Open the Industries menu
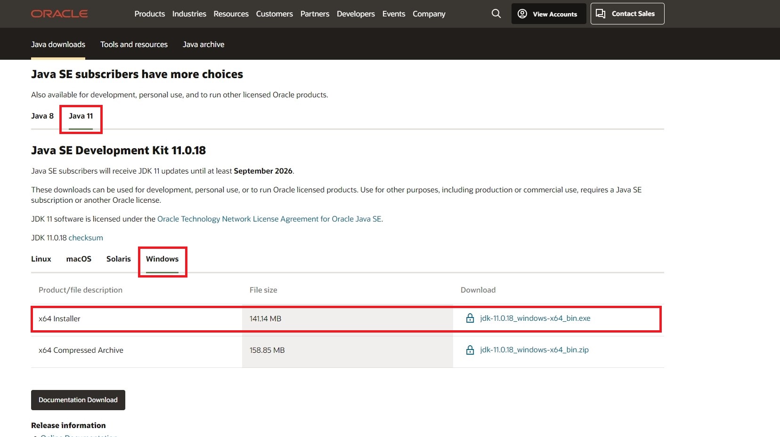The height and width of the screenshot is (437, 780). pyautogui.click(x=189, y=14)
